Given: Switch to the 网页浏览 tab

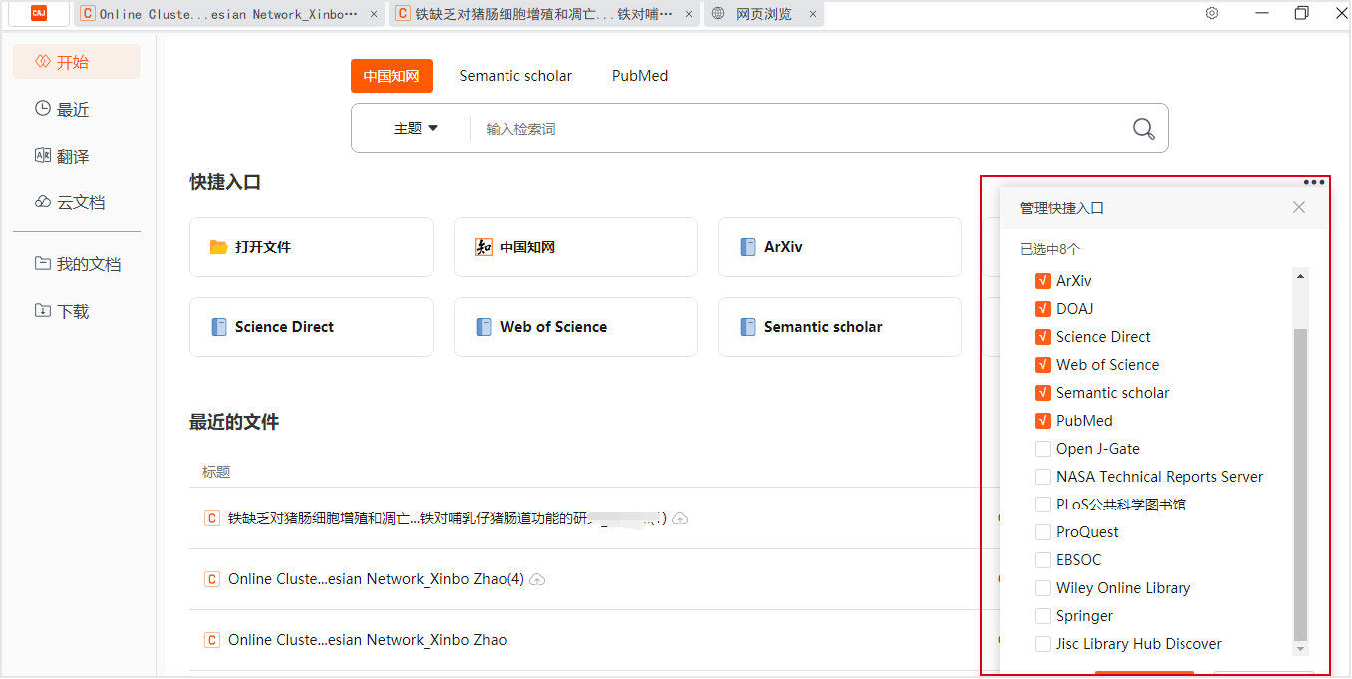Looking at the screenshot, I should (x=764, y=14).
